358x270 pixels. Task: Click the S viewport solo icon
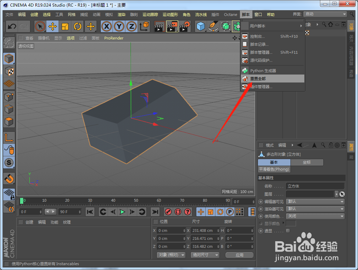[x=9, y=163]
